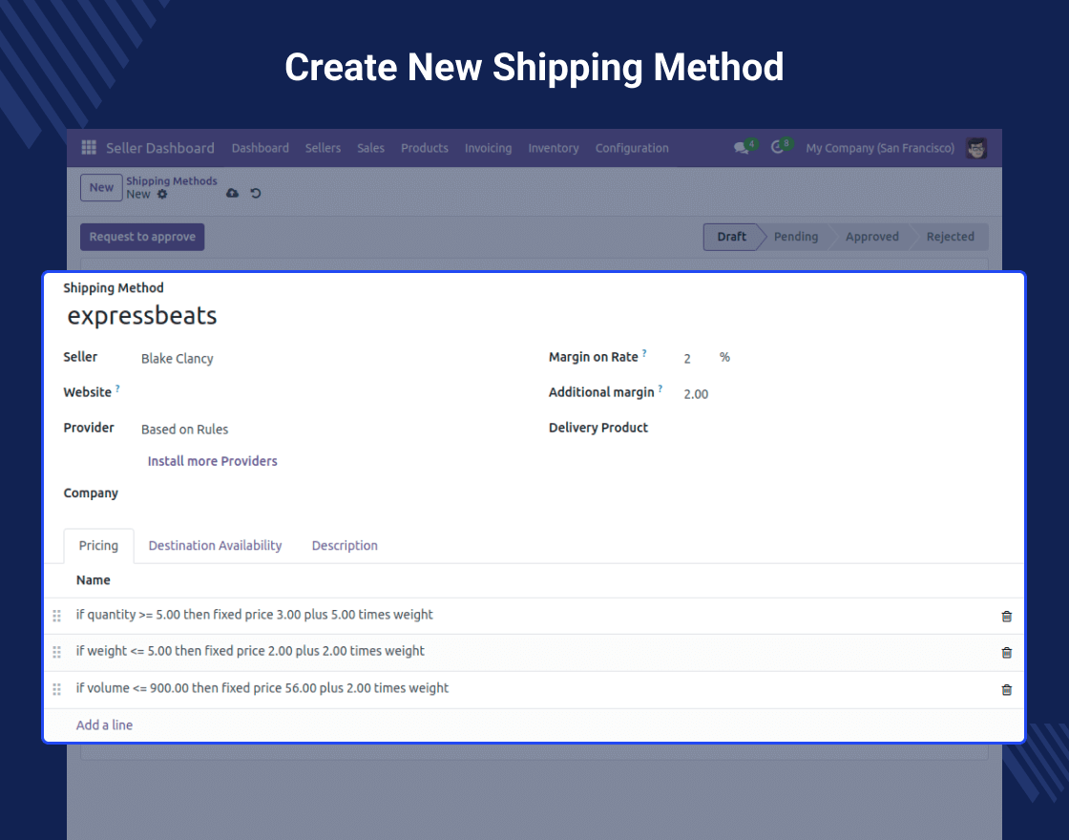Open the activities clock icon
1069x840 pixels.
point(777,147)
